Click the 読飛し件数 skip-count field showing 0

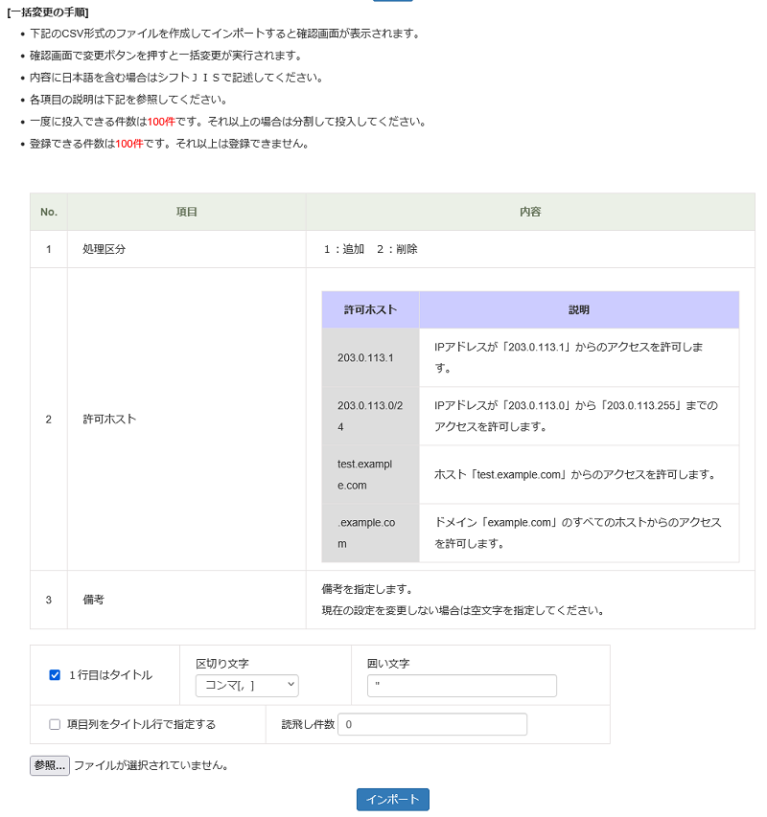click(x=431, y=723)
